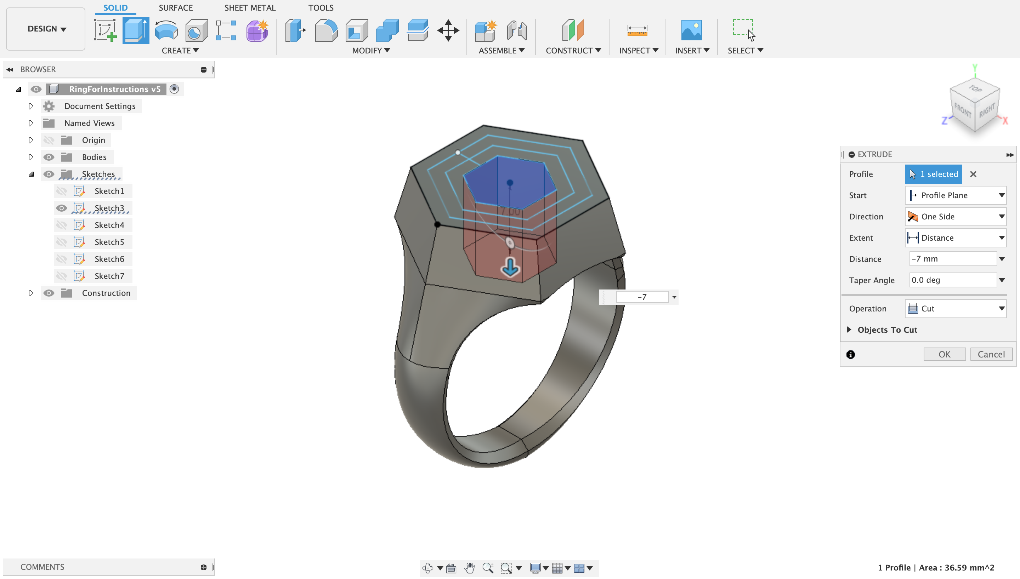Expand the Objects To Cut section
1020x579 pixels.
coord(849,329)
